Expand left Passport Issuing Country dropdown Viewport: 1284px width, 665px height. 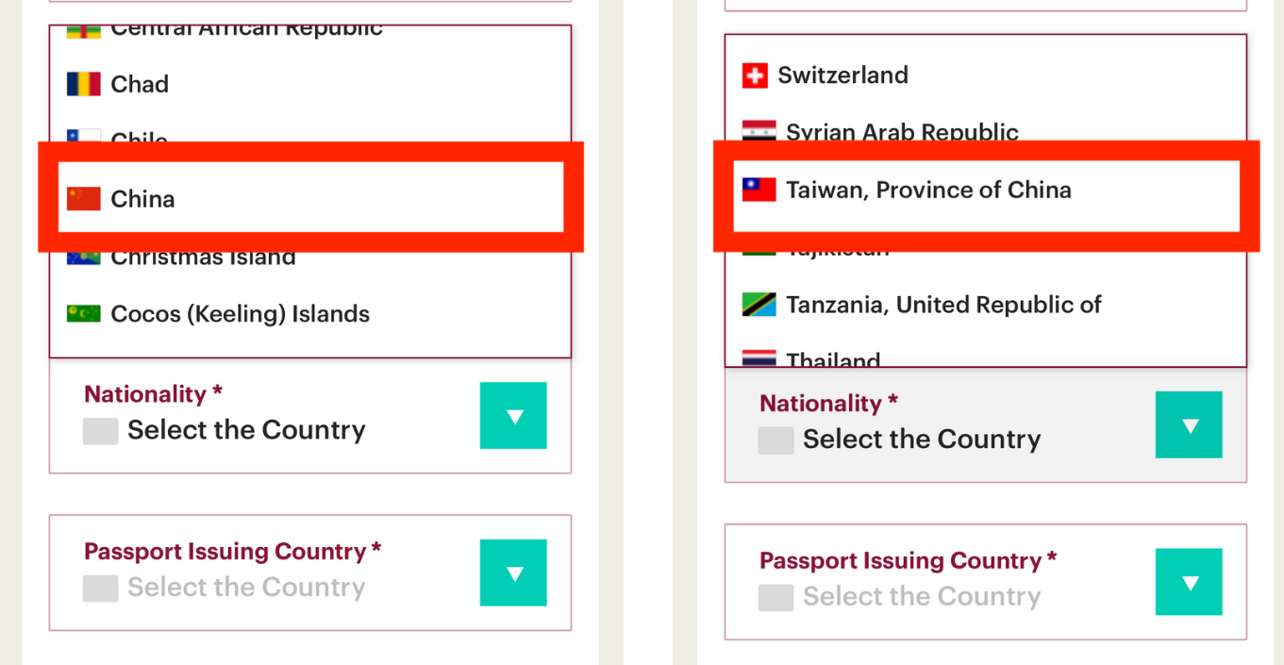[x=513, y=573]
